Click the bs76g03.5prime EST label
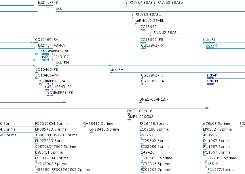Image resolution: width=245 pixels, height=174 pixels. click(x=216, y=124)
